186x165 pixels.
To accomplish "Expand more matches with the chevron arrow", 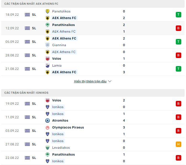I will [x=110, y=82].
